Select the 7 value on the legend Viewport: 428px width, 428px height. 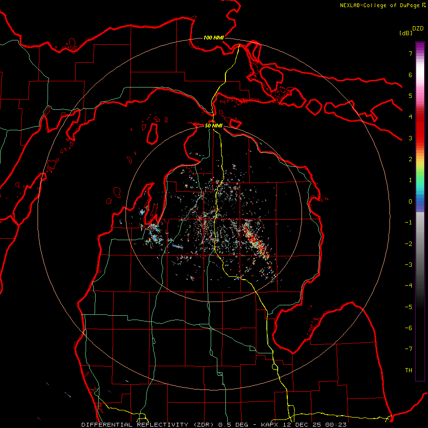point(410,53)
